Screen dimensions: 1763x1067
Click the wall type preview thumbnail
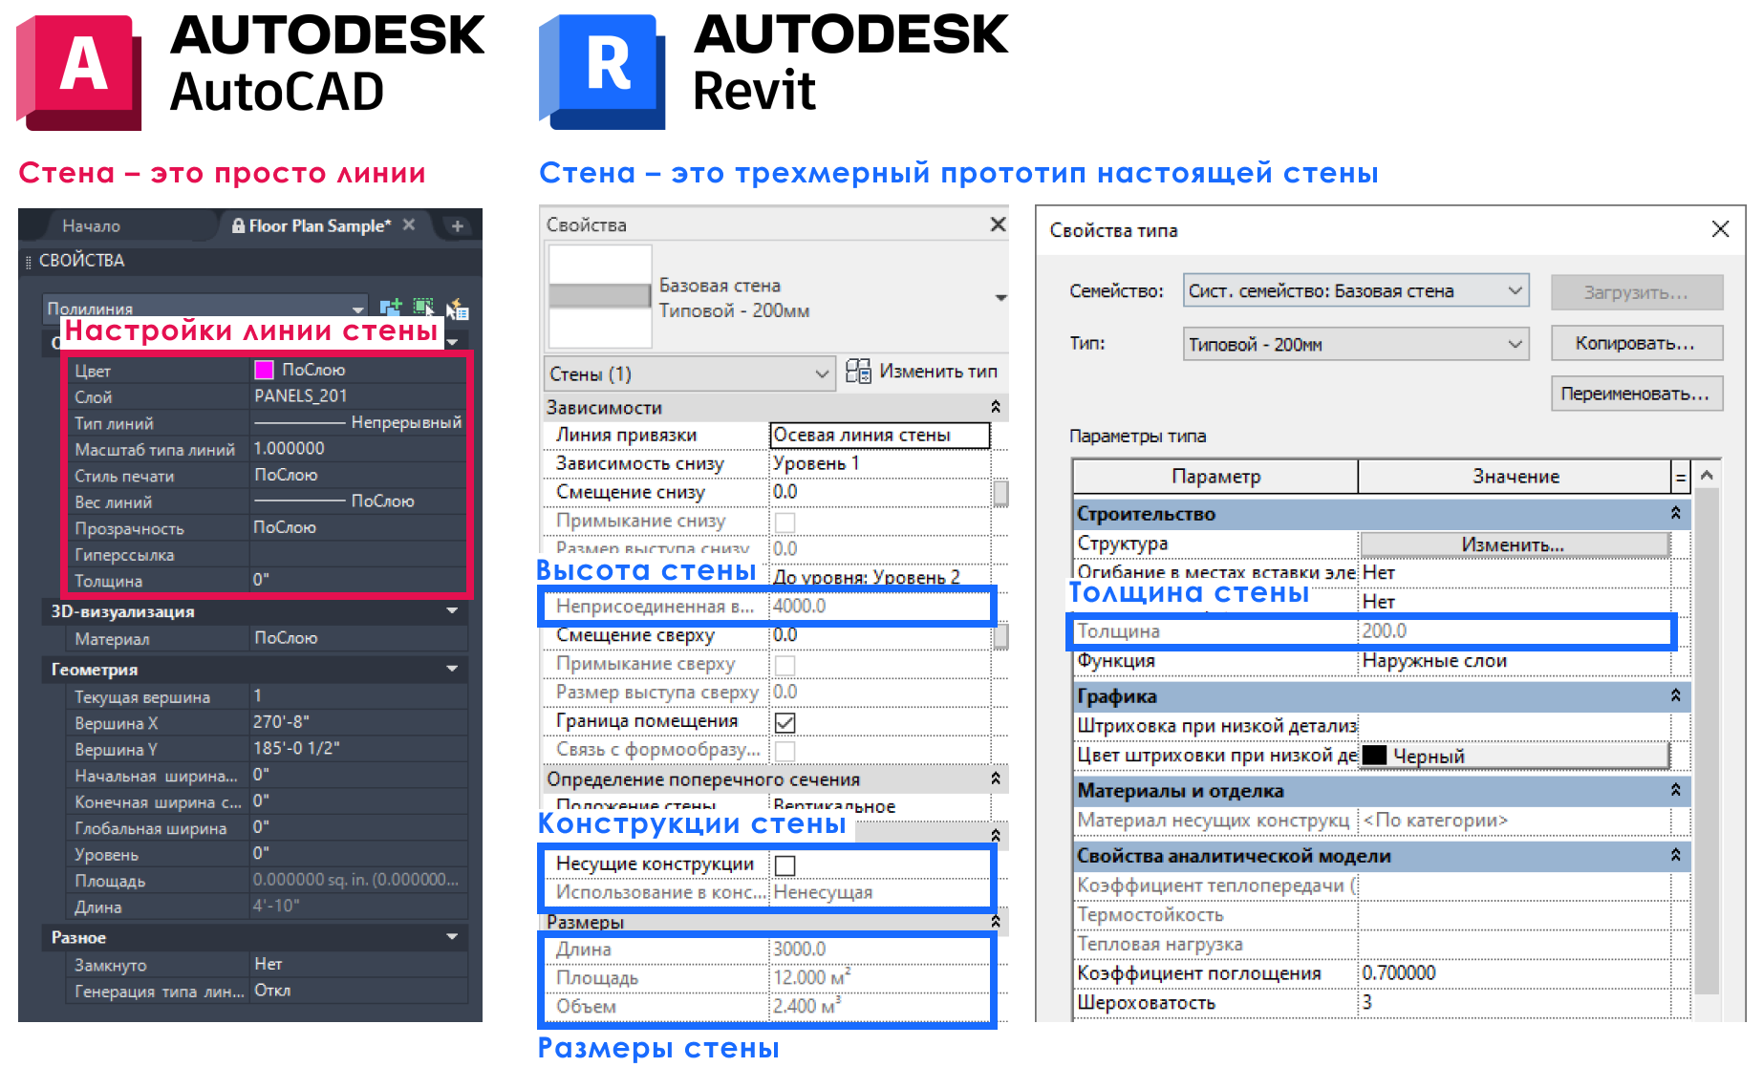(x=599, y=296)
